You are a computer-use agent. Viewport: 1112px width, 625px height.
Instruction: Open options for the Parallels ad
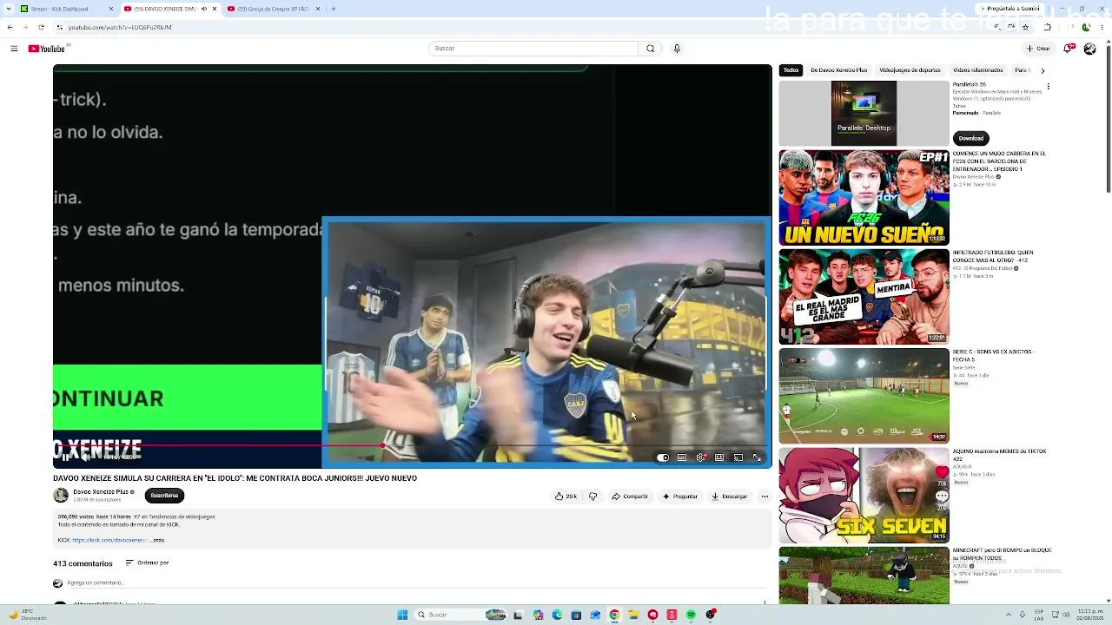(1048, 87)
